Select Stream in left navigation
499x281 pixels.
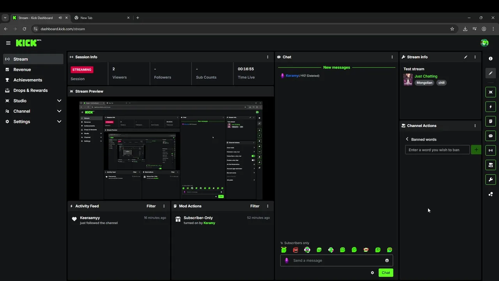click(33, 59)
